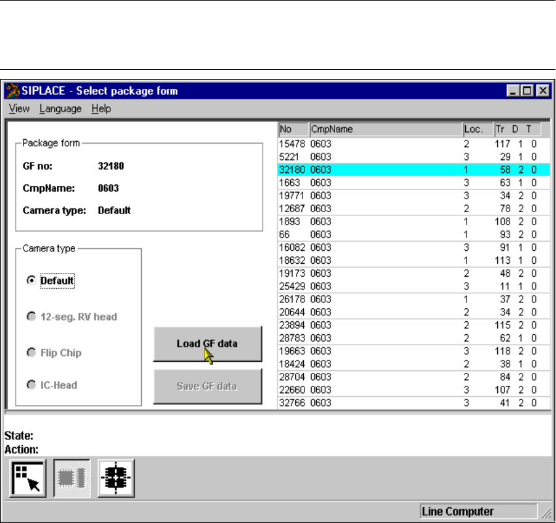The image size is (556, 523).
Task: Click the CmpName value 0603 in Package form
Action: point(108,188)
